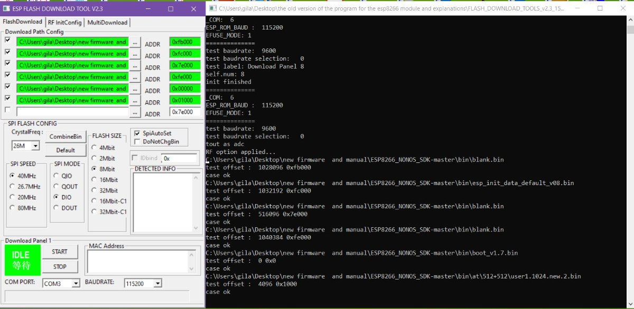Image resolution: width=634 pixels, height=309 pixels.
Task: Browse file for the empty seventh row
Action: pyautogui.click(x=135, y=112)
